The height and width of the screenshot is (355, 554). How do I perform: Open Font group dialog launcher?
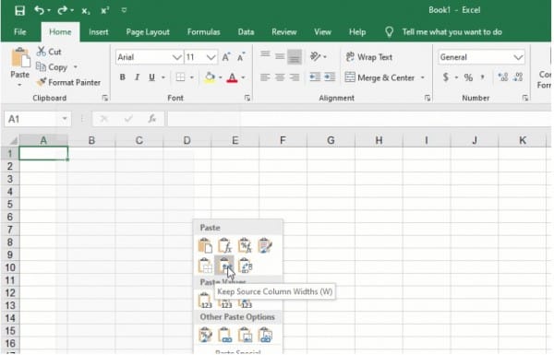click(247, 98)
